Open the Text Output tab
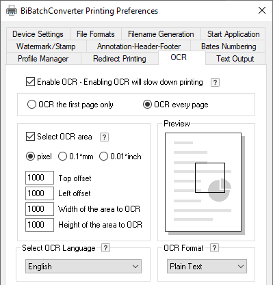 [235, 59]
